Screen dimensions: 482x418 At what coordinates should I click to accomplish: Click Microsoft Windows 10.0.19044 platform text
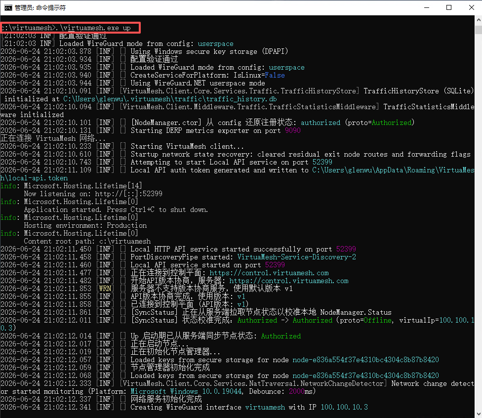pyautogui.click(x=186, y=391)
